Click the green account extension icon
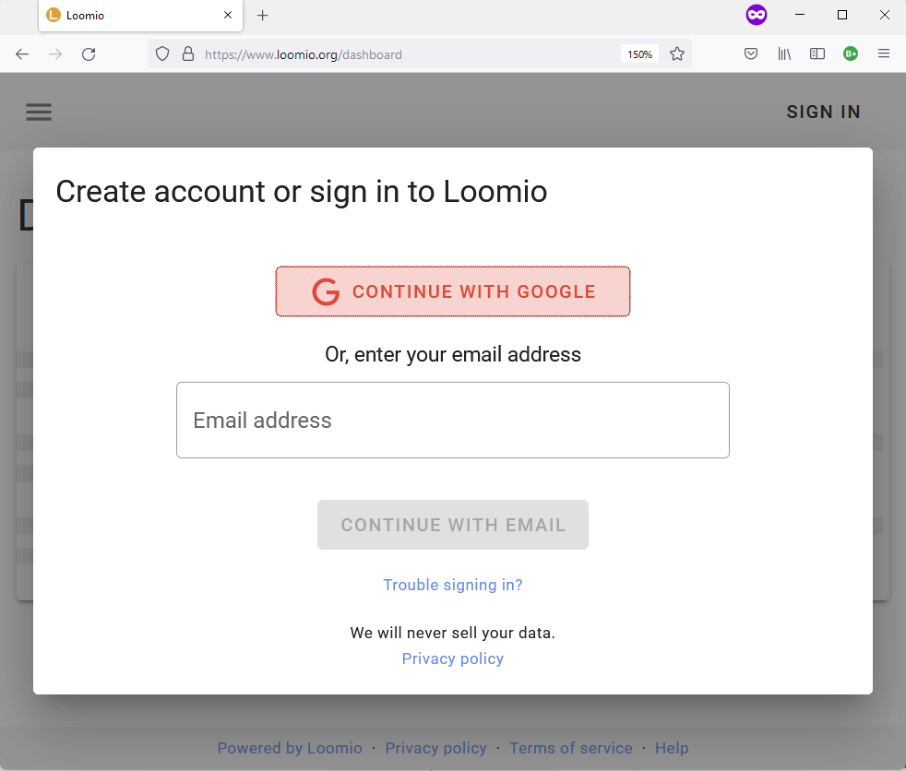This screenshot has width=906, height=771. (x=851, y=54)
